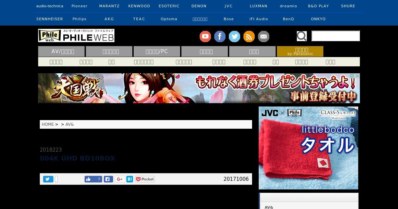Open the Optoma brand link
Viewport: 398px width, 209px height.
[x=169, y=19]
